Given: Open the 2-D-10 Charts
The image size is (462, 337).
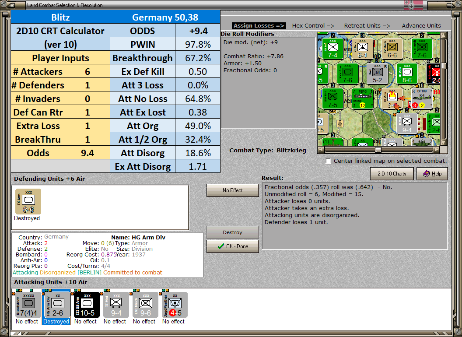Looking at the screenshot, I should coord(392,174).
